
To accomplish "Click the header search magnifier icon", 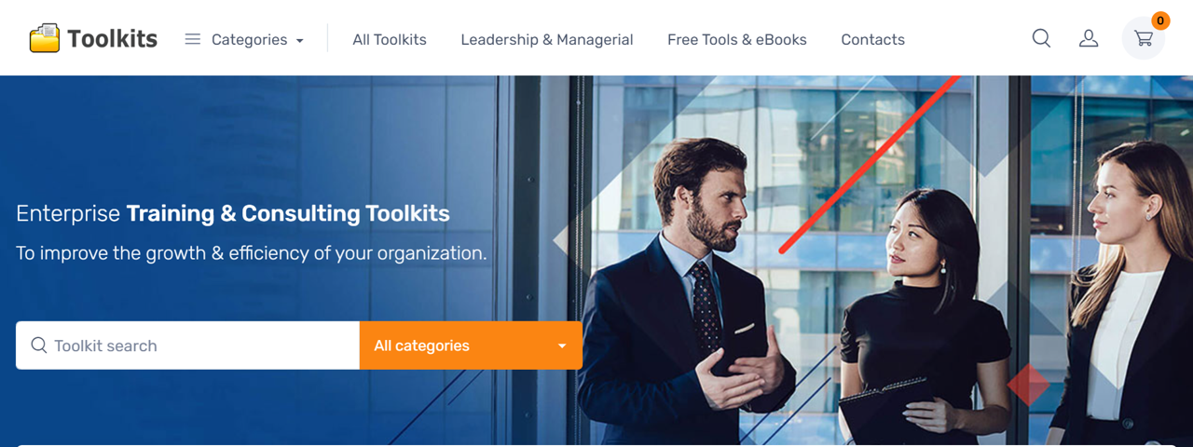I will [x=1041, y=38].
